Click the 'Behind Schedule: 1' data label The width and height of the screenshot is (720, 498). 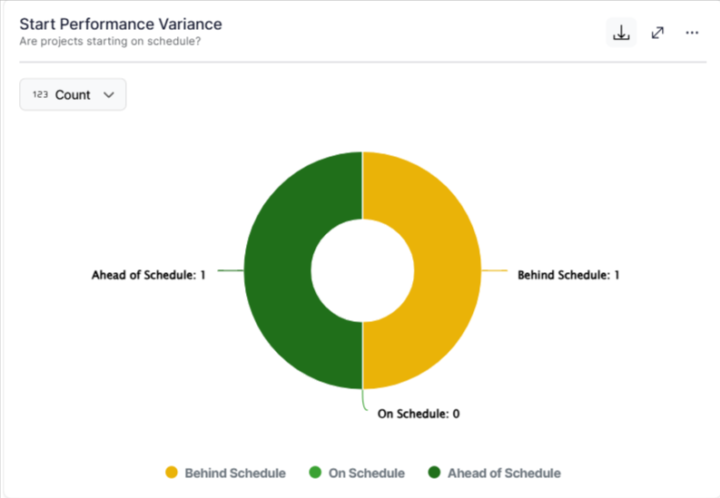(x=568, y=275)
